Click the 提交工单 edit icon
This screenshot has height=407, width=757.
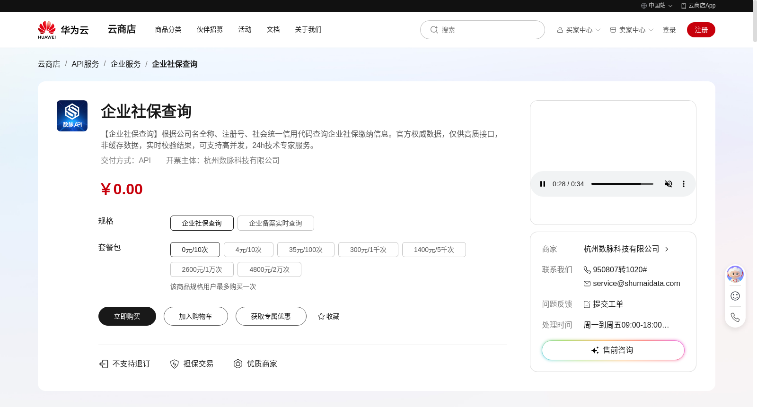(587, 304)
